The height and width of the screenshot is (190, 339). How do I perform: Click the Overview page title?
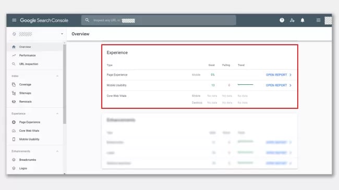coord(80,34)
